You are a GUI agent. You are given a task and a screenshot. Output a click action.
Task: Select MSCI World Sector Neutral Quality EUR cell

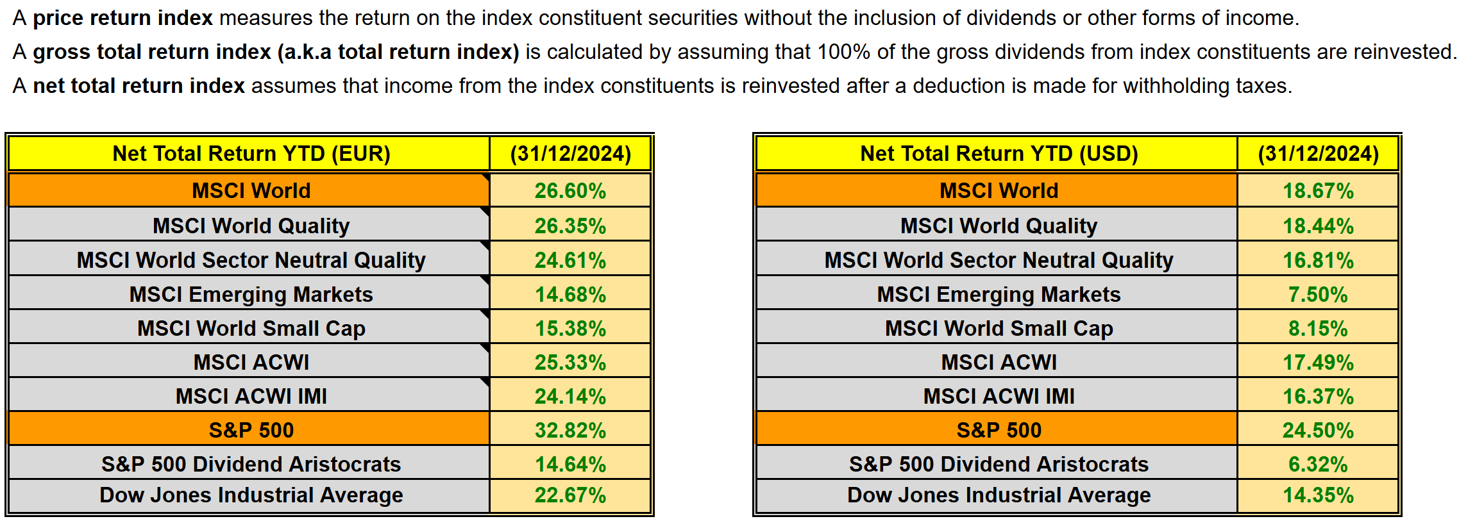click(x=251, y=260)
